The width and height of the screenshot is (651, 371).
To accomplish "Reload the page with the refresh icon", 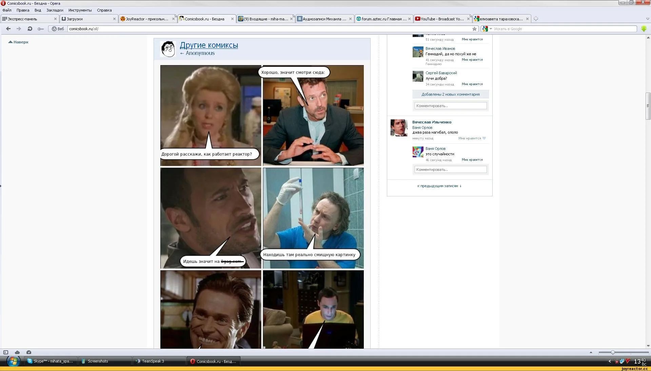I will 30,29.
